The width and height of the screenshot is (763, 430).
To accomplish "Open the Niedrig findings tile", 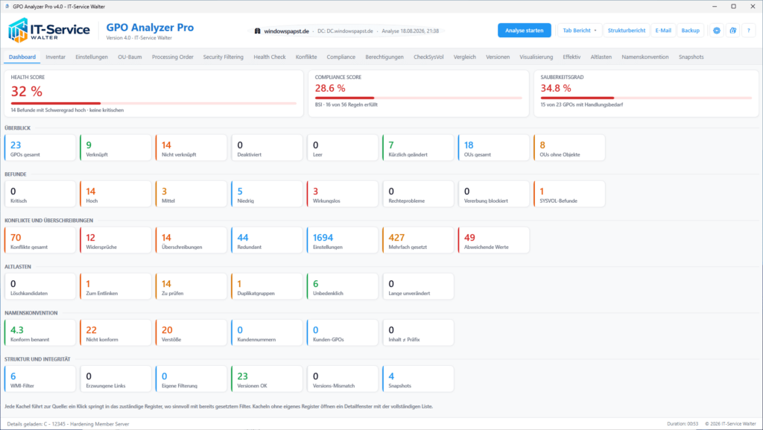I will click(267, 194).
